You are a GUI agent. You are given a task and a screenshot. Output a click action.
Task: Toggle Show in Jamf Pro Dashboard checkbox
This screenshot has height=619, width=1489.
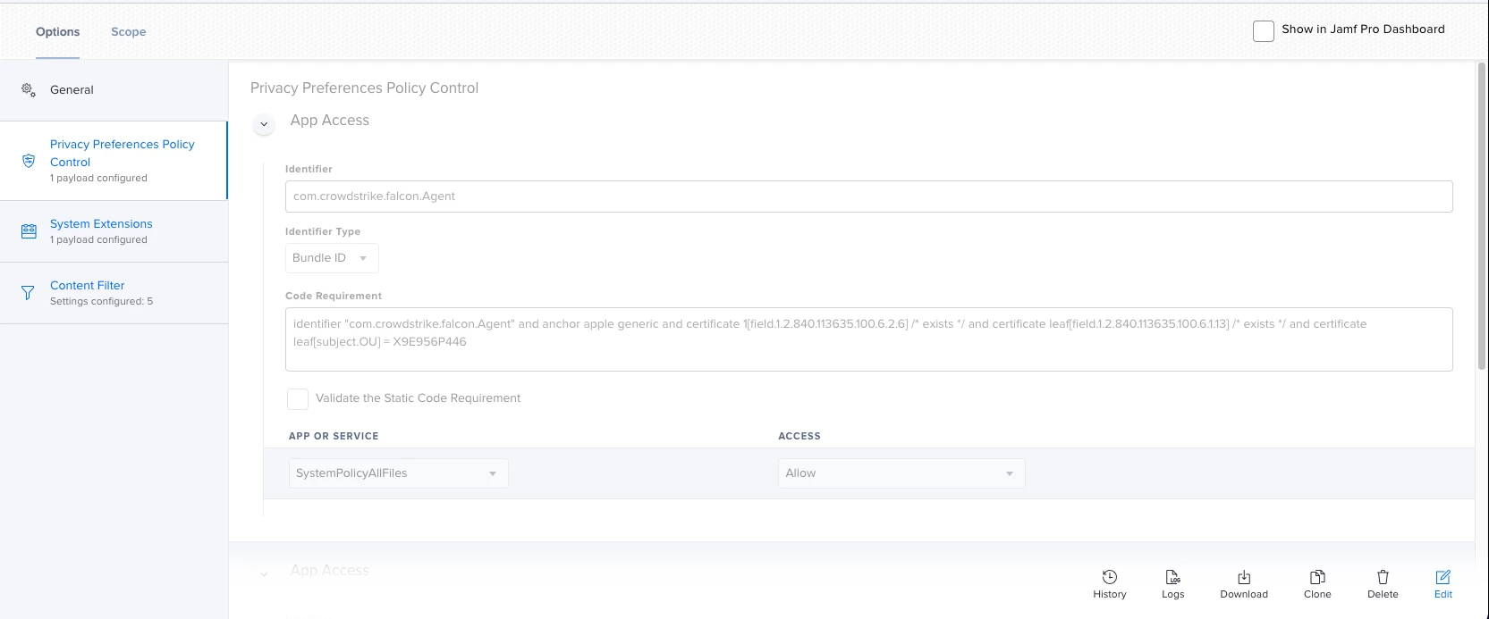coord(1264,31)
